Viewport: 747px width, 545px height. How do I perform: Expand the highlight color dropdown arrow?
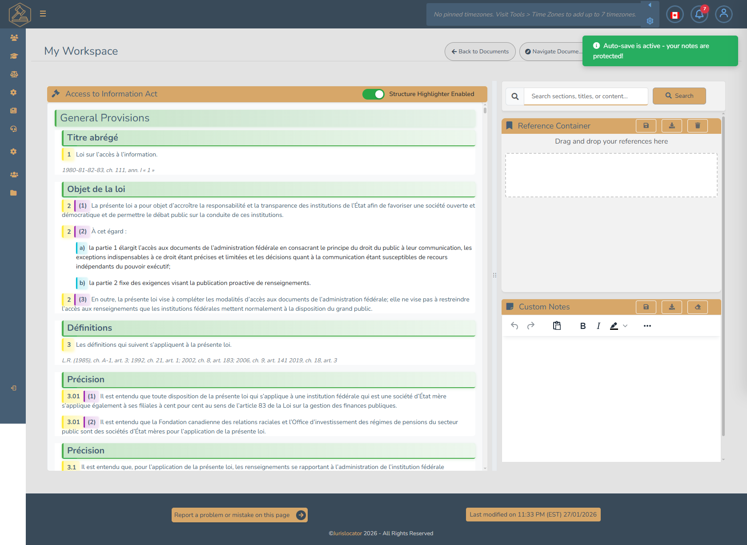[625, 326]
